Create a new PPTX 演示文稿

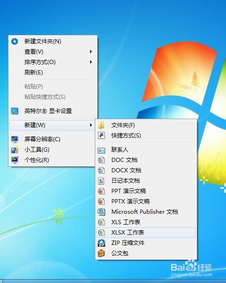point(146,202)
